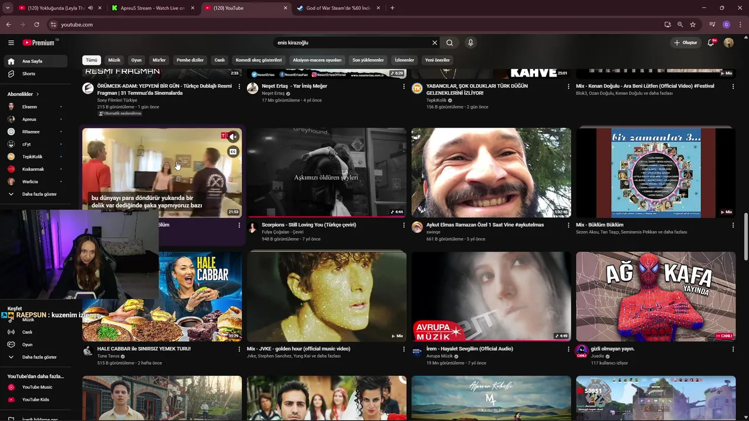749x421 pixels.
Task: Open the Fulya Çoğalan - Çeviri channel link
Action: [283, 232]
